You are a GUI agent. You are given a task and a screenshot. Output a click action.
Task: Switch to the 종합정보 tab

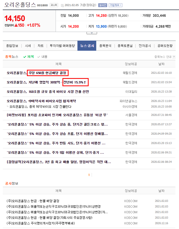pos(12,46)
